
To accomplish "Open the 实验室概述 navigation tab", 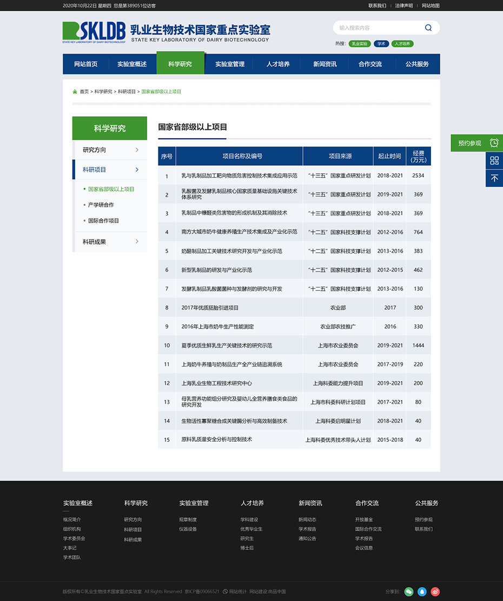I will [x=132, y=64].
